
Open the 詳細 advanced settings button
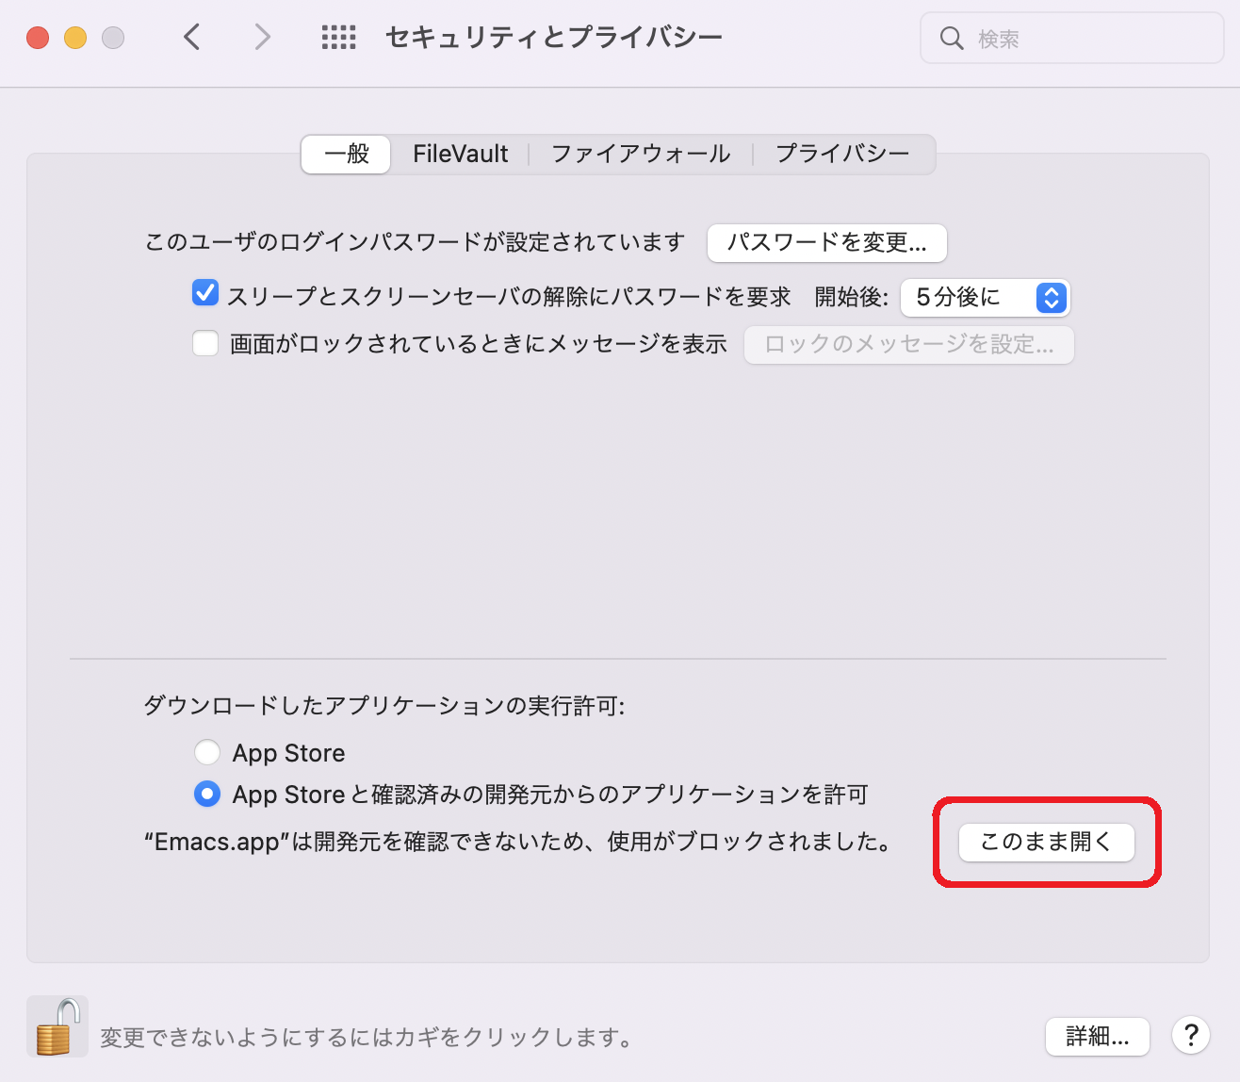(x=1097, y=1037)
